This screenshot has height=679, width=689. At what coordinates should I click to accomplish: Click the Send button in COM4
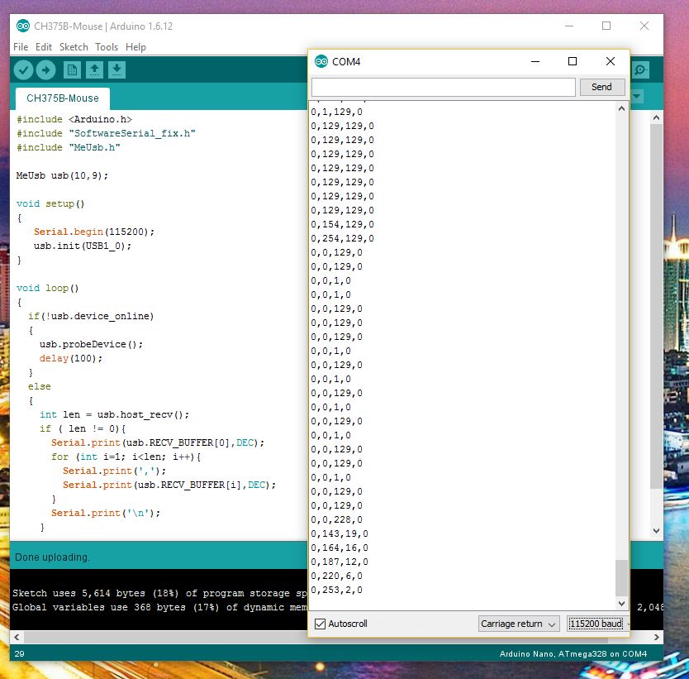point(602,87)
